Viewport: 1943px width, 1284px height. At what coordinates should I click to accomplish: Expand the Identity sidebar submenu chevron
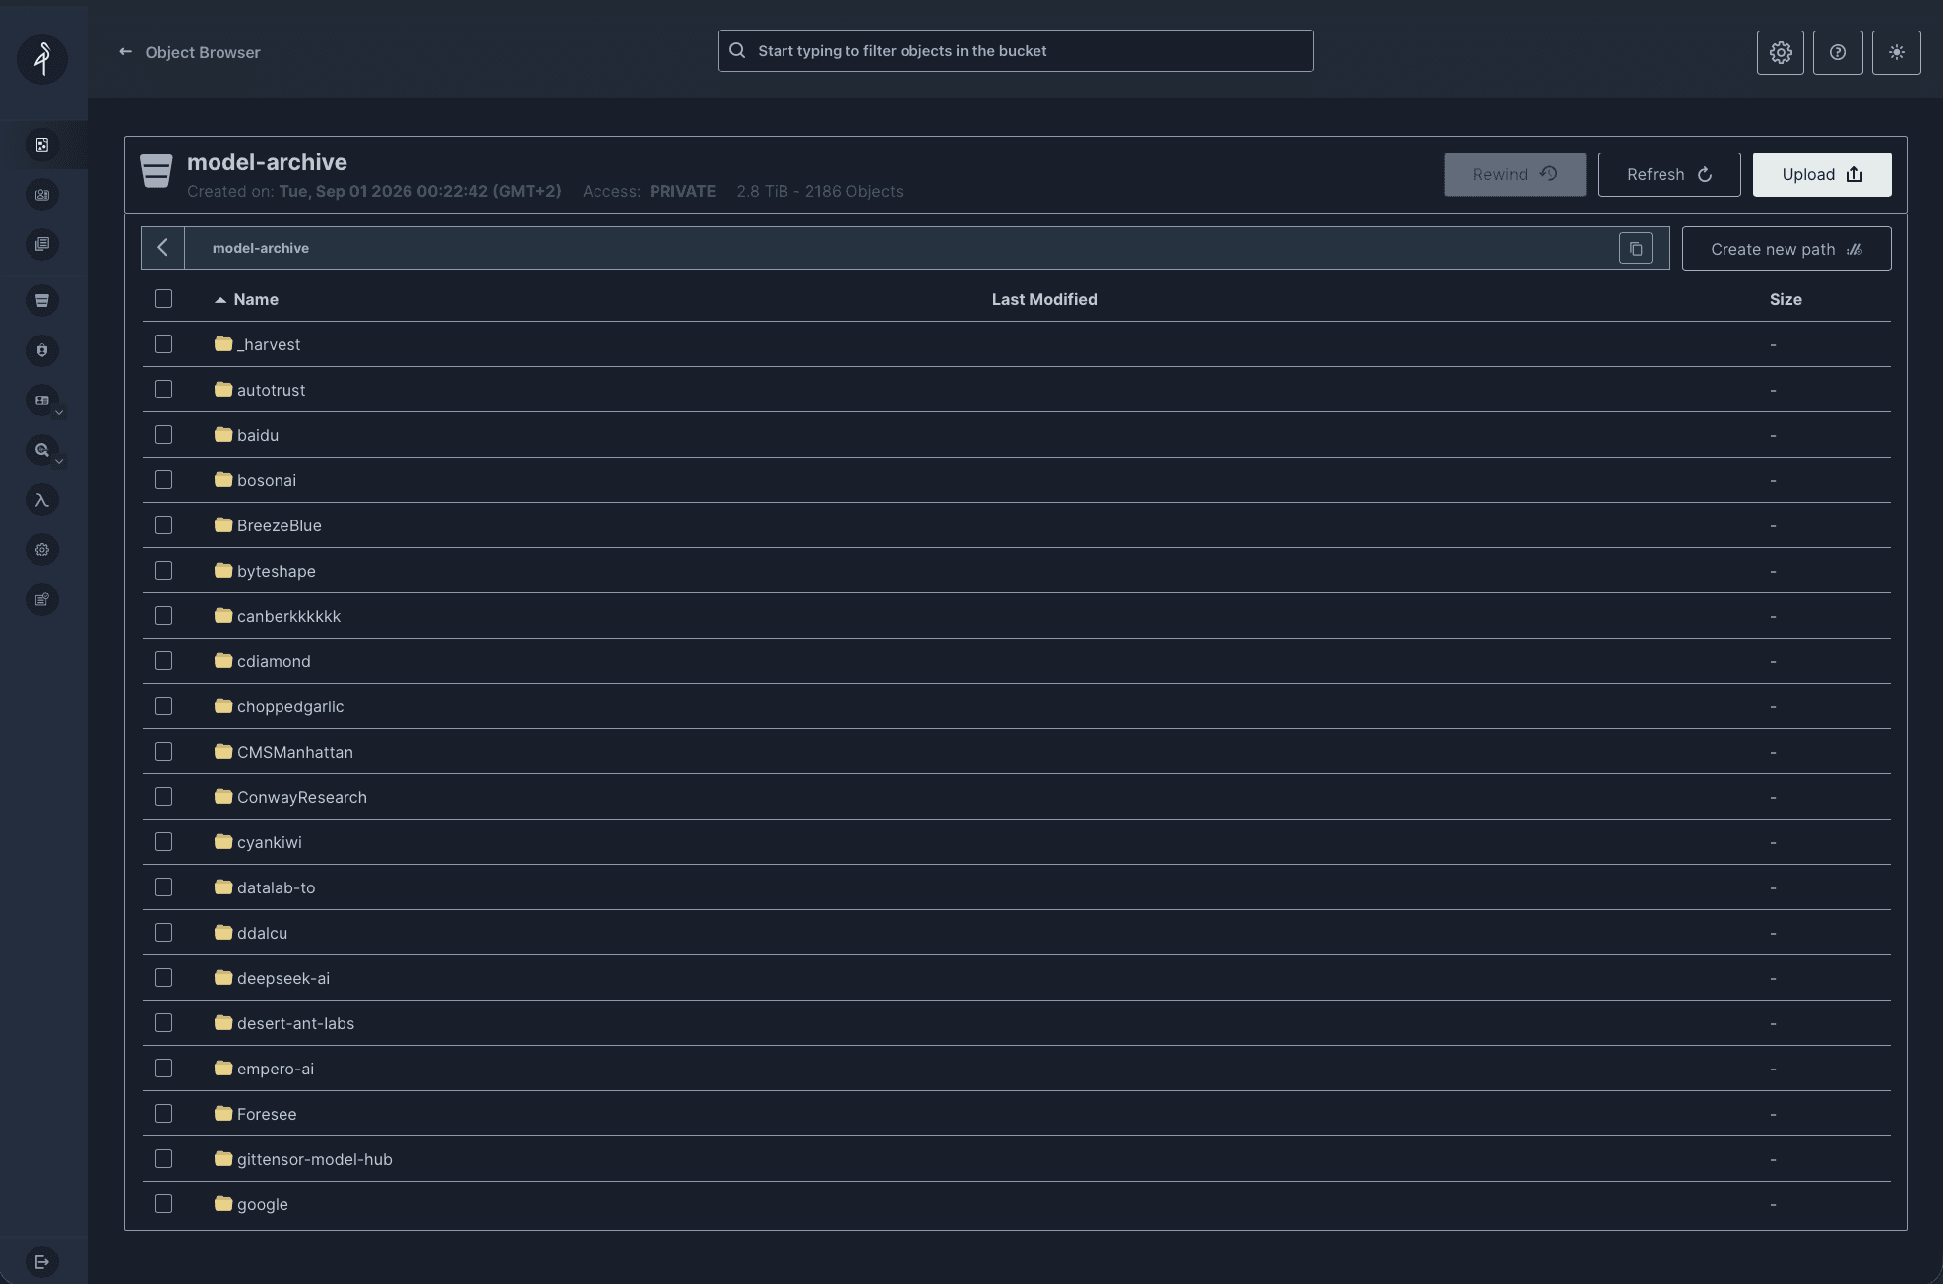59,413
